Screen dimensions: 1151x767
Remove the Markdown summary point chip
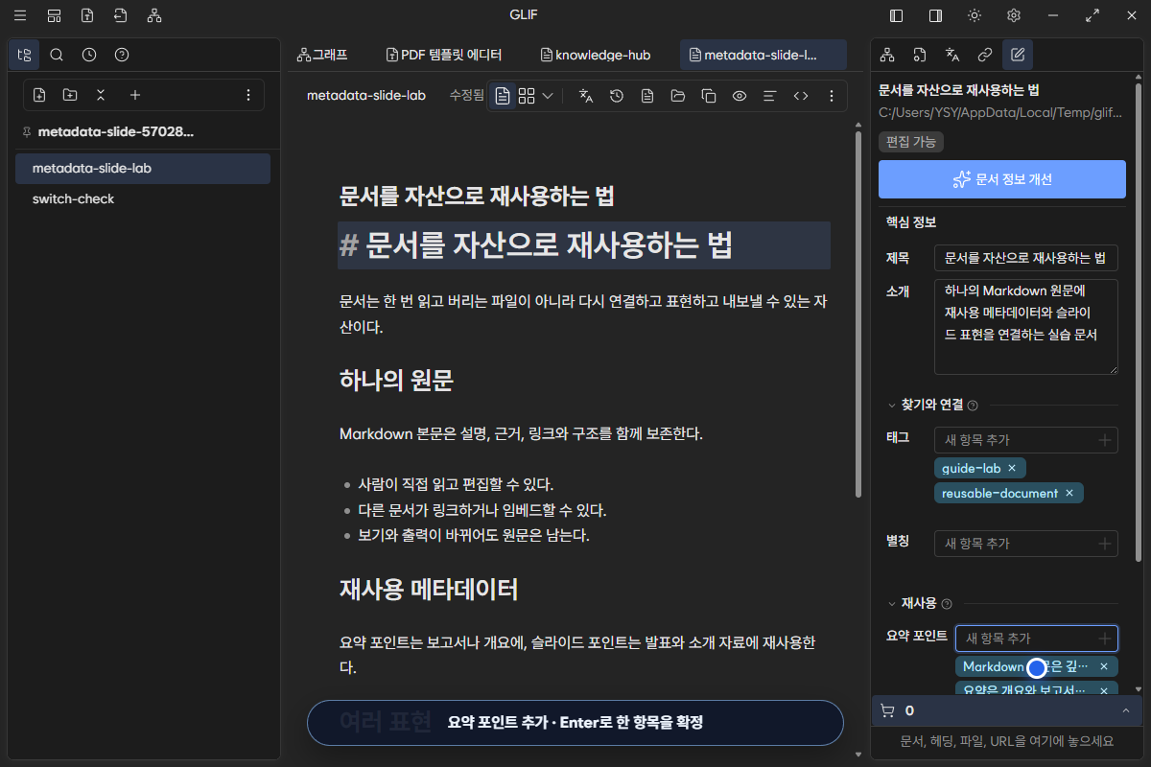pyautogui.click(x=1104, y=666)
